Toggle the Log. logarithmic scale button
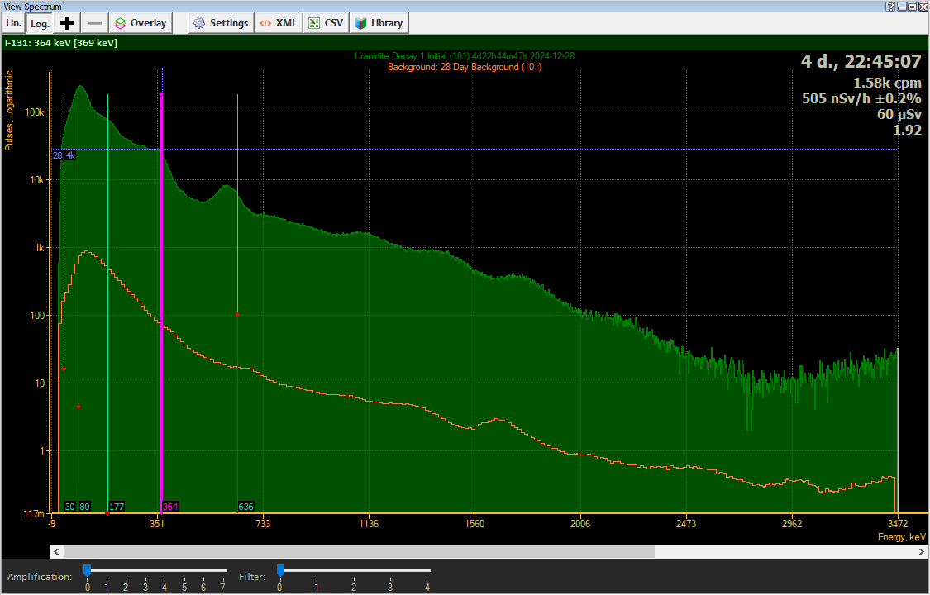 coord(40,23)
